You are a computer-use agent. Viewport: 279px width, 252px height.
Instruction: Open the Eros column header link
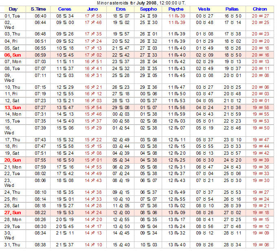(121, 9)
